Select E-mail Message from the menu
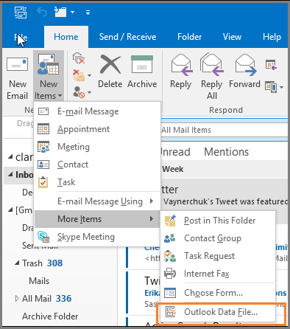Image resolution: width=290 pixels, height=329 pixels. pos(97,111)
